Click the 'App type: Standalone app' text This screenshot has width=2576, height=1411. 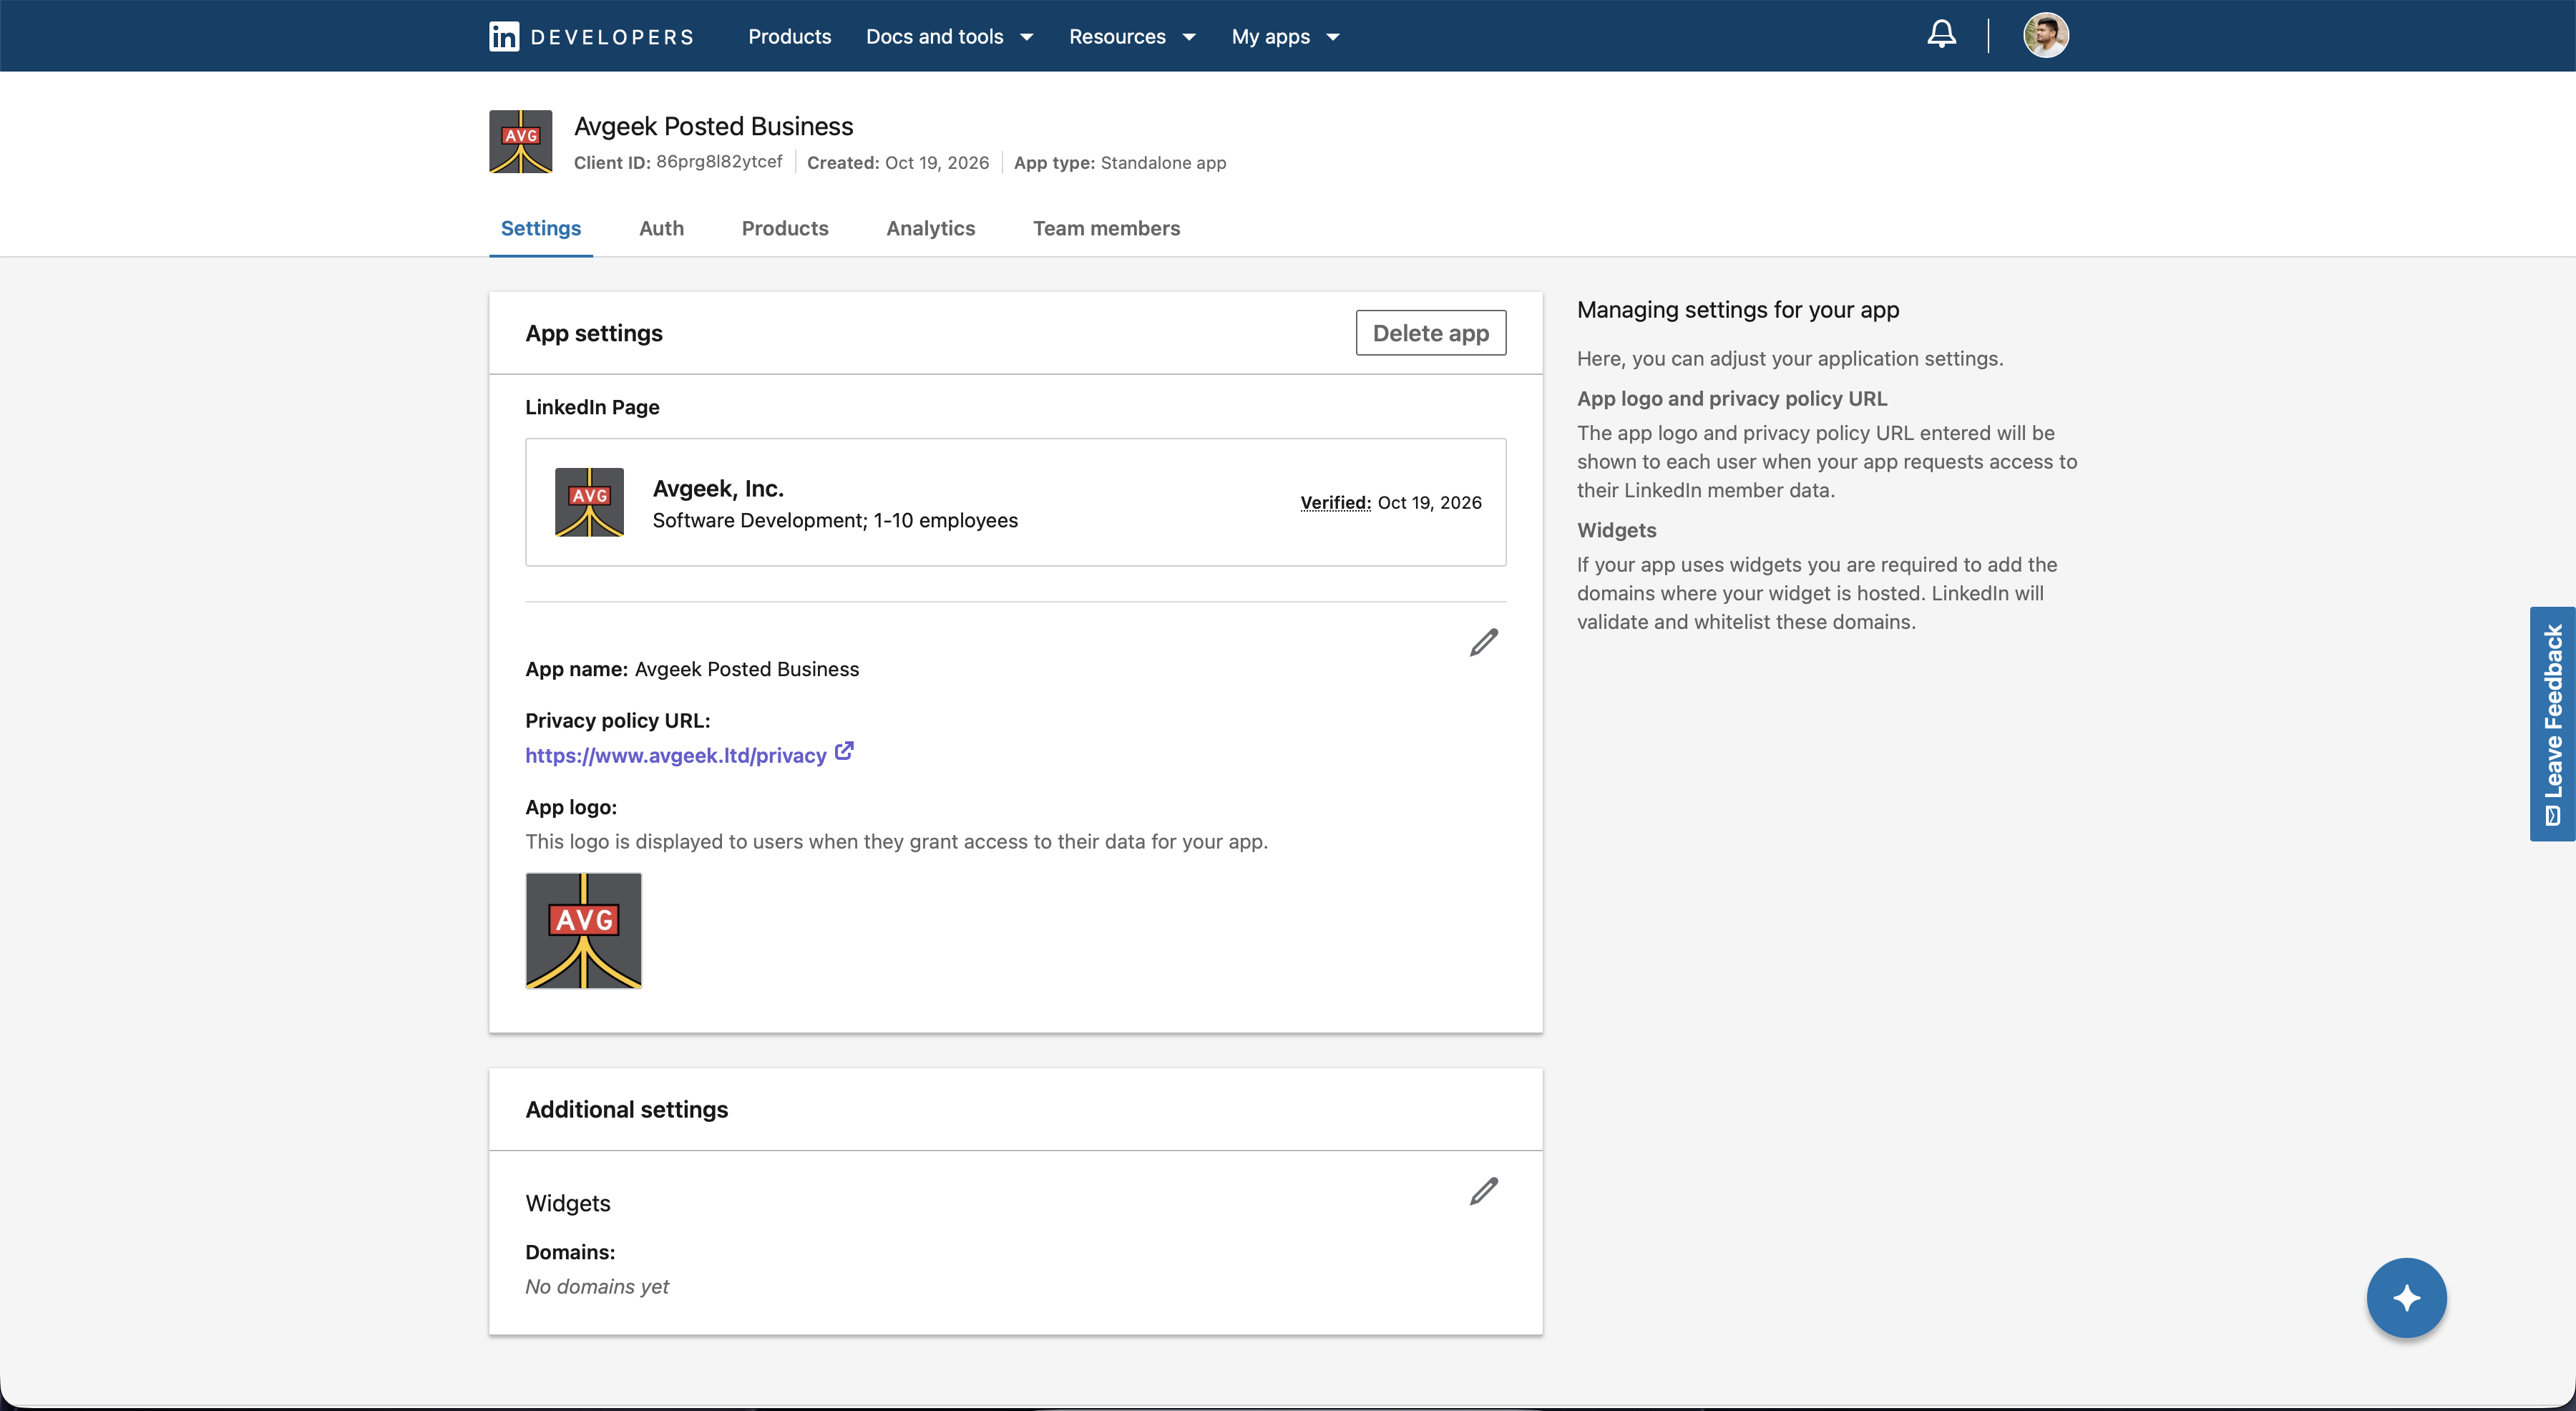pos(1120,162)
